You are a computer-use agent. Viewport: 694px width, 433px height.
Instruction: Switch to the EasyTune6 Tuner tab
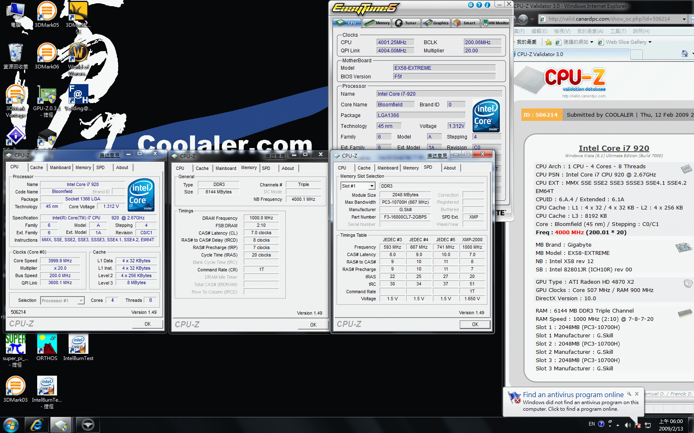tap(406, 23)
